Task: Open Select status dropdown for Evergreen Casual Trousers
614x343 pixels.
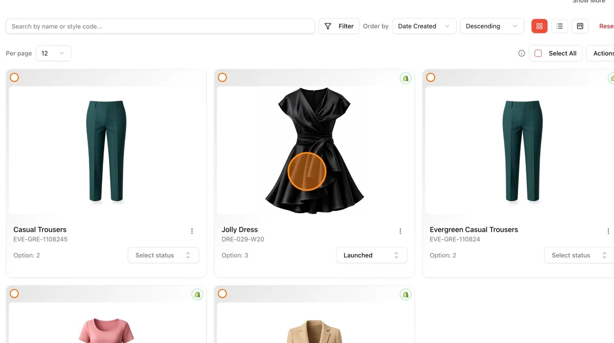Action: 579,255
